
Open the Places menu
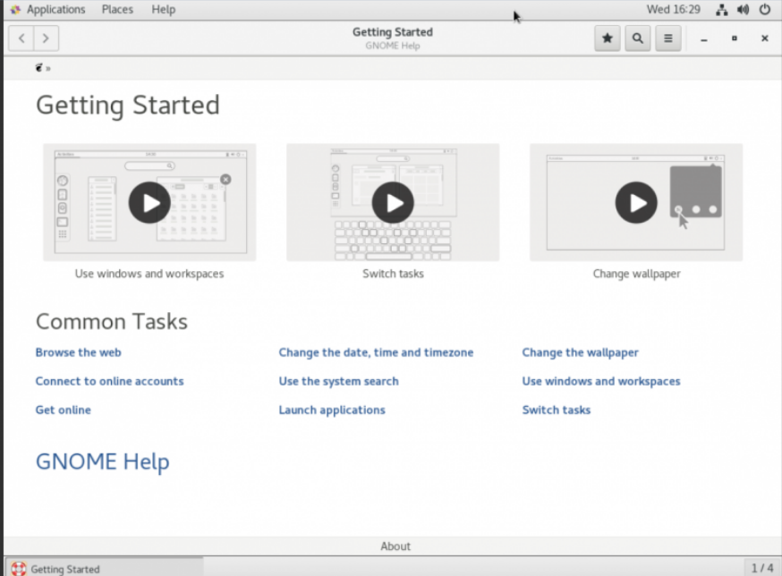[x=117, y=10]
